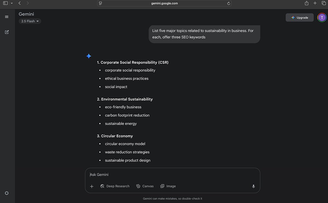Go back using the browser back arrow

click(19, 3)
